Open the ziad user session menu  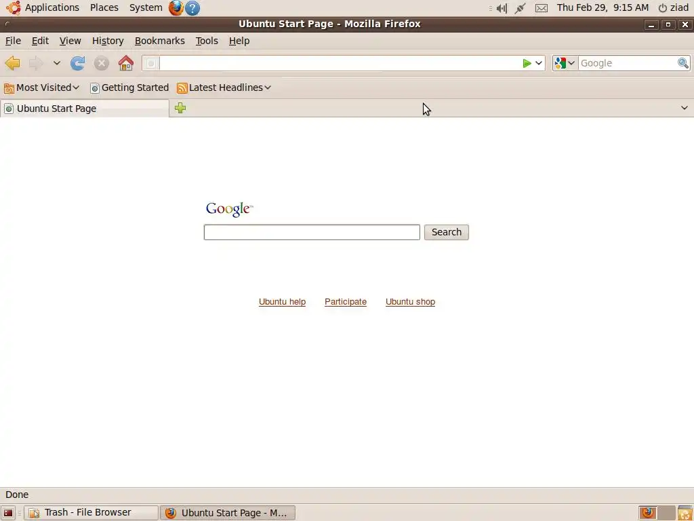673,7
